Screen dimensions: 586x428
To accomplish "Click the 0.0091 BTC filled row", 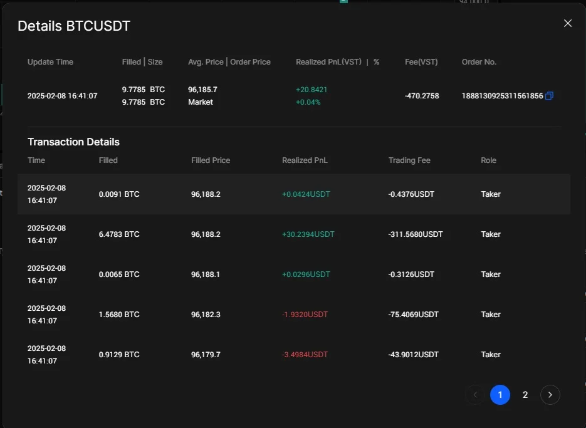I will tap(294, 194).
